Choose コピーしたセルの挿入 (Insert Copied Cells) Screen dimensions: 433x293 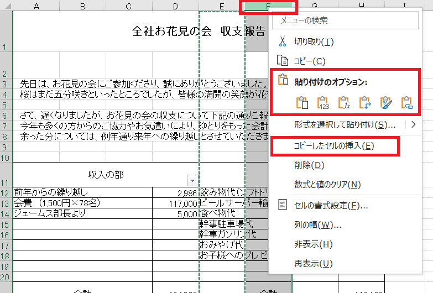(334, 146)
